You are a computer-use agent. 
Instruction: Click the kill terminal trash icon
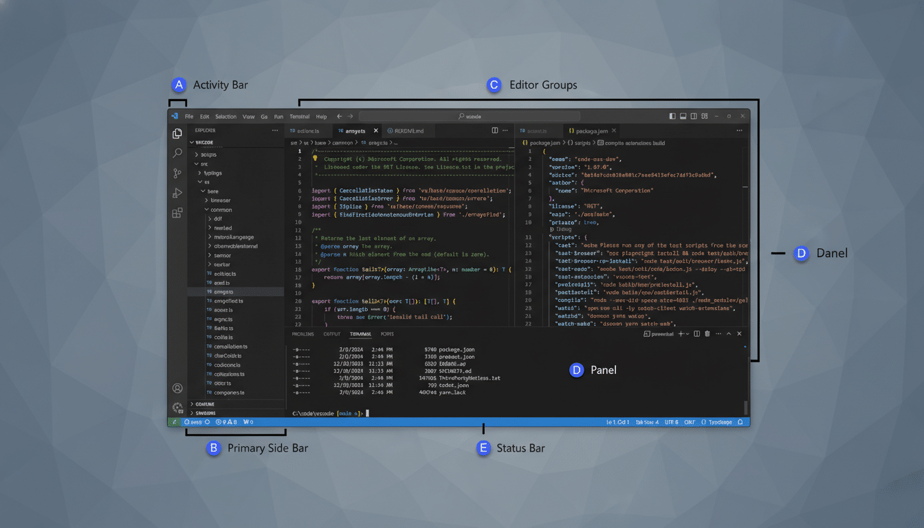point(707,333)
